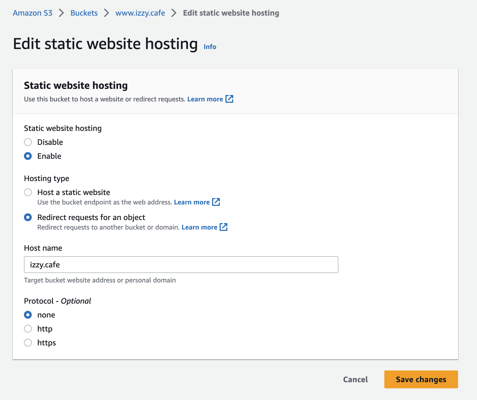This screenshot has width=477, height=400.
Task: Click the 'Target bucket website address or personal domain' hint
Action: click(x=100, y=280)
